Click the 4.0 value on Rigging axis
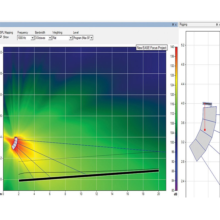220x220 pixels. point(183,103)
